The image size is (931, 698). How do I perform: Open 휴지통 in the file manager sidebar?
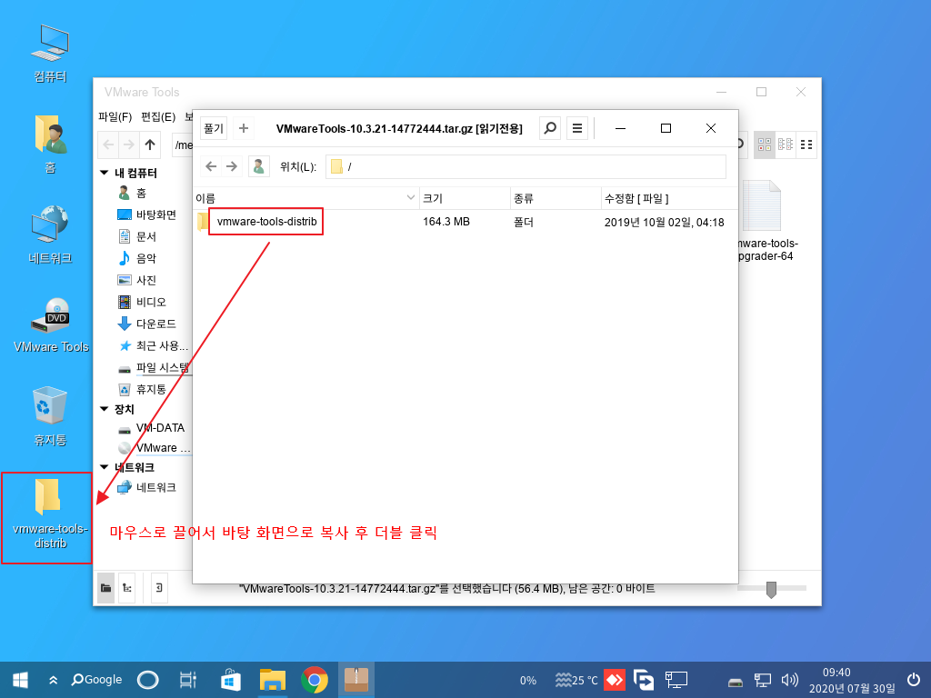click(142, 389)
